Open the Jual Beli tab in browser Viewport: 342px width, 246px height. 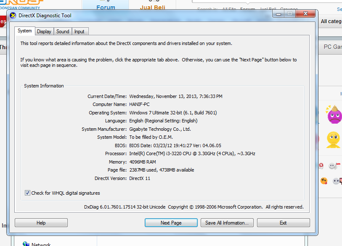(x=152, y=5)
